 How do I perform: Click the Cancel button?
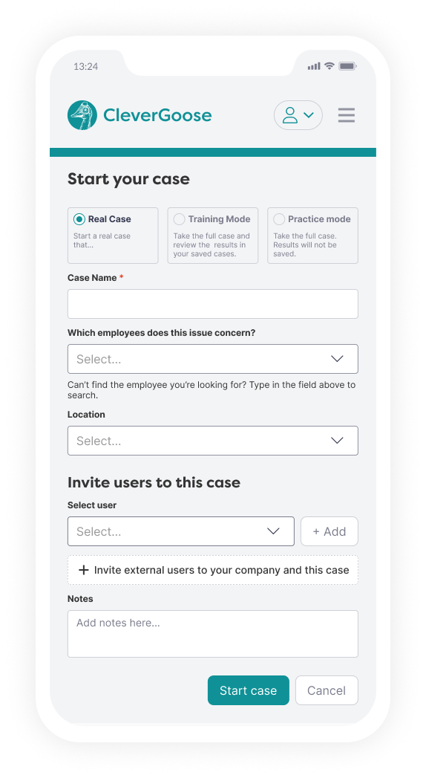click(327, 690)
